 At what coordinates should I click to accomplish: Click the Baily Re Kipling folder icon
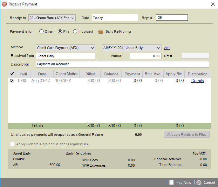click(x=101, y=31)
